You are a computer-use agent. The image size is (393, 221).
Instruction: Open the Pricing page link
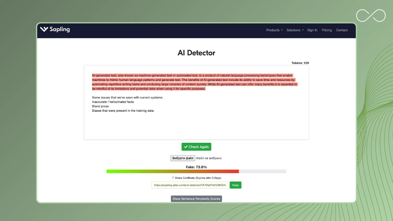tap(327, 30)
